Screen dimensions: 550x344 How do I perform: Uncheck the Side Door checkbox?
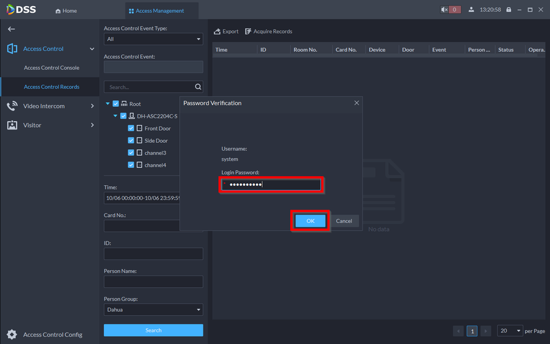pyautogui.click(x=131, y=141)
